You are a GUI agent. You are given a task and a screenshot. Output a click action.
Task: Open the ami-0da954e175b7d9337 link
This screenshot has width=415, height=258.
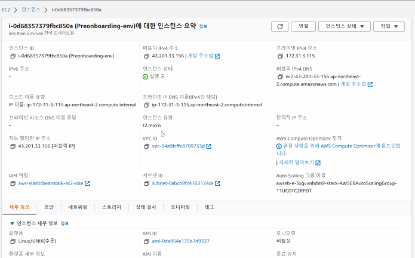coord(181,241)
